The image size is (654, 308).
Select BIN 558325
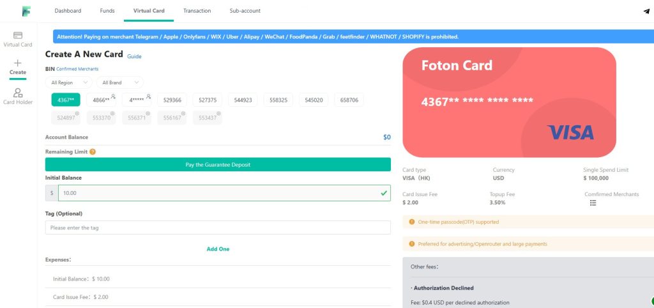click(x=278, y=100)
